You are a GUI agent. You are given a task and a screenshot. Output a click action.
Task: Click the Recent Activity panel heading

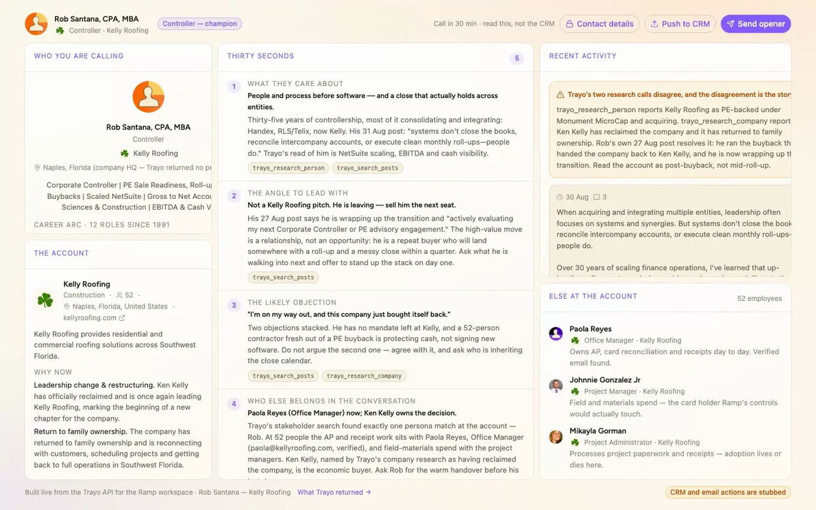click(583, 56)
